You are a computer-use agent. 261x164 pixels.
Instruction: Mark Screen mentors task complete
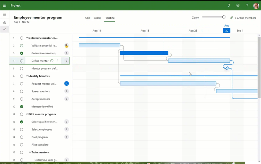[22, 92]
